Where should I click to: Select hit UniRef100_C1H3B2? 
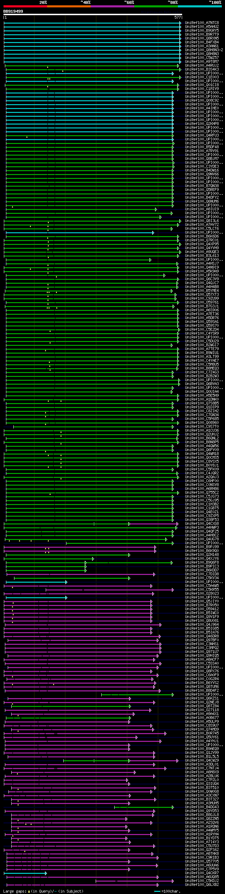202,504
